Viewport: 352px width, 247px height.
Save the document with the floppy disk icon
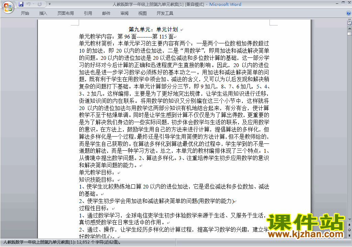(x=21, y=4)
